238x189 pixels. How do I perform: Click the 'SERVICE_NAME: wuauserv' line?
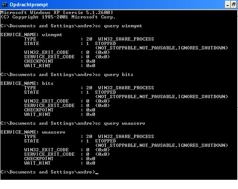pyautogui.click(x=33, y=132)
